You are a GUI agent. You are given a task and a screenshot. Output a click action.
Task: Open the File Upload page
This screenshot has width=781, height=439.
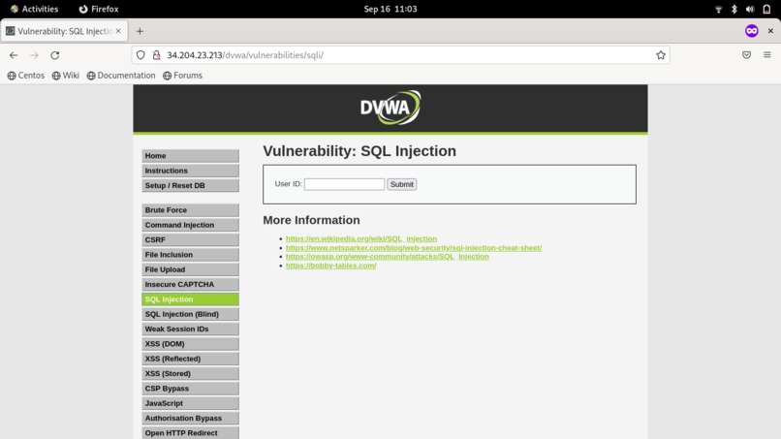click(x=190, y=269)
